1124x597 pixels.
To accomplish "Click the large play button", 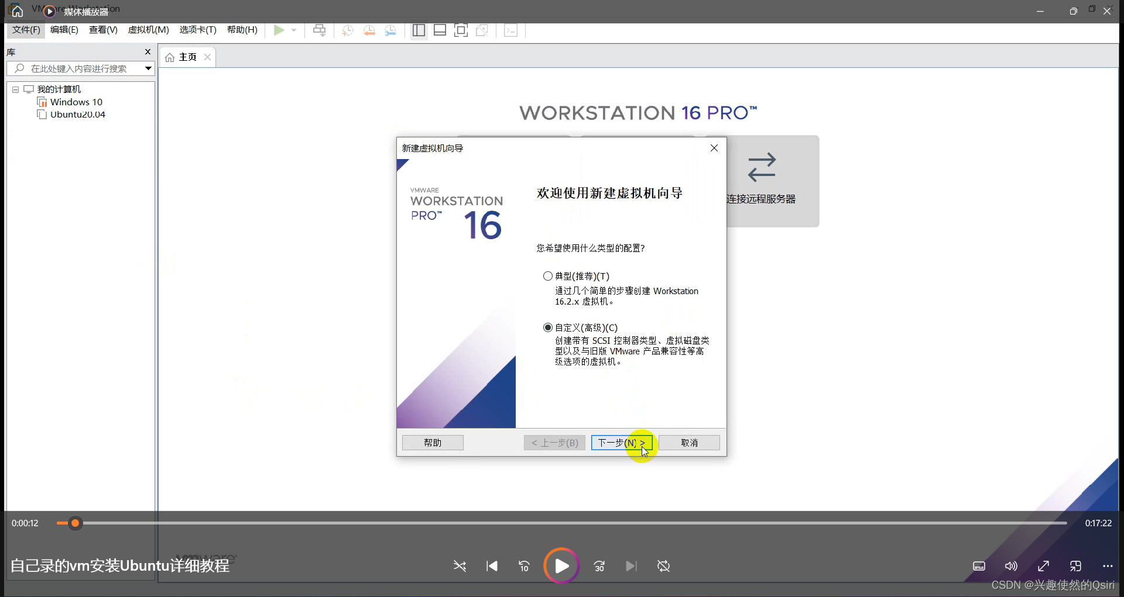I will pyautogui.click(x=561, y=566).
